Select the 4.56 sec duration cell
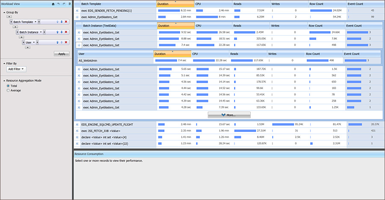385x200 pixels. (x=176, y=82)
